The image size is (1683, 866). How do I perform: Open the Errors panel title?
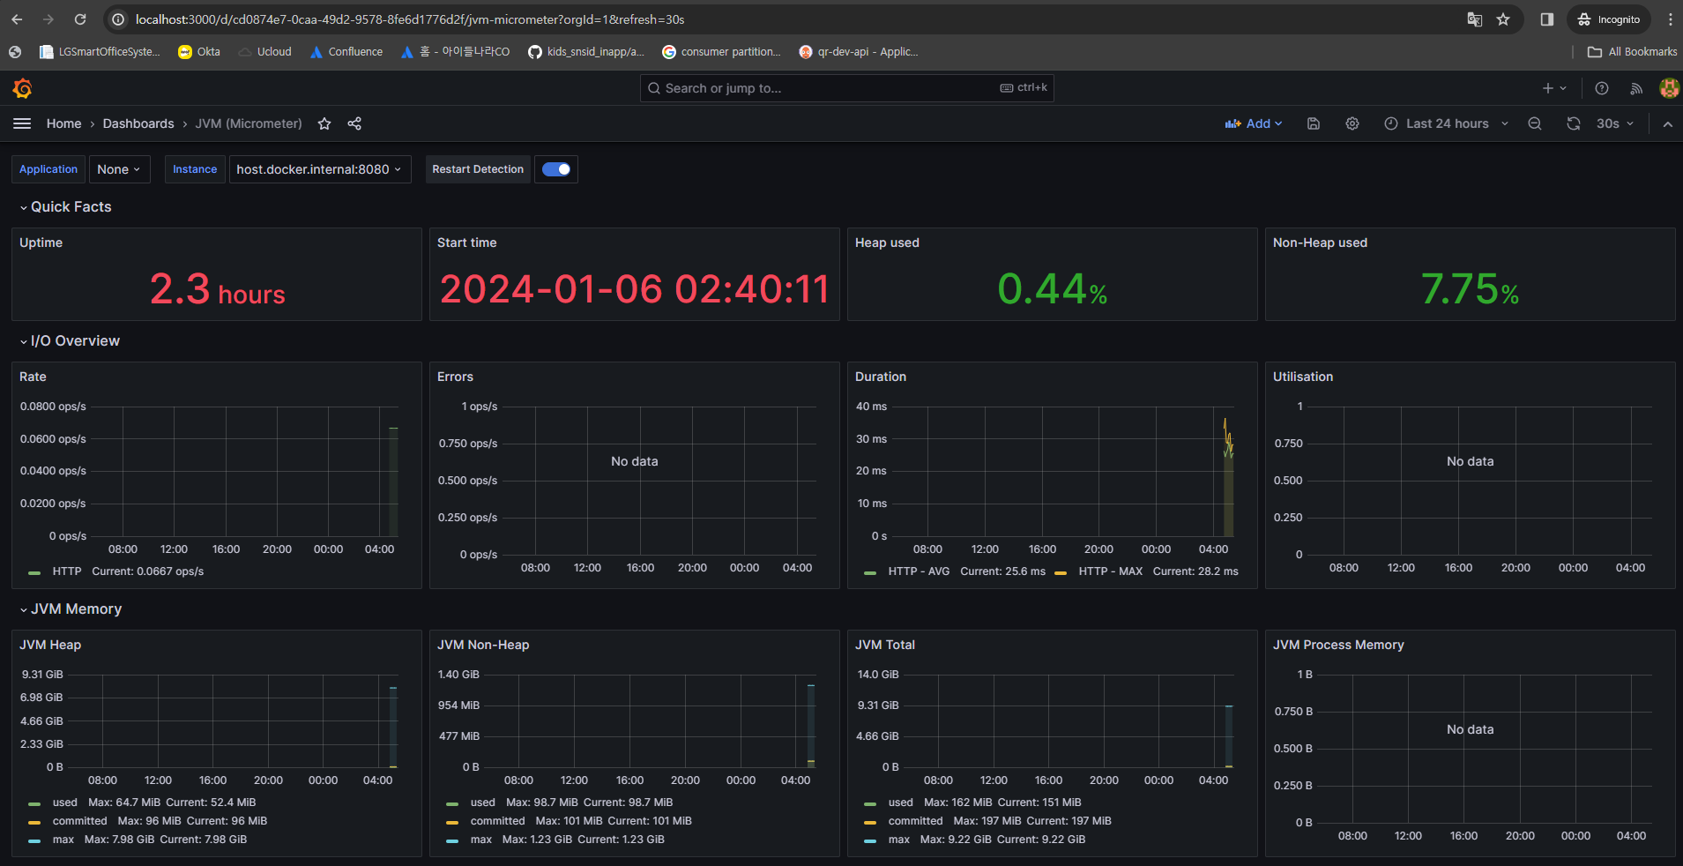pos(455,377)
